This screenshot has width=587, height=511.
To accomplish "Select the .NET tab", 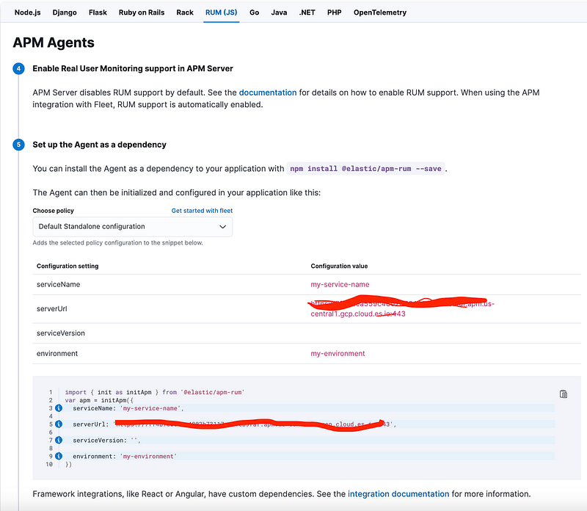I will click(x=307, y=12).
